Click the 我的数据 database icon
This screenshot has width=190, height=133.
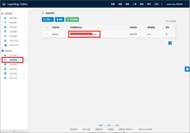coord(5,32)
